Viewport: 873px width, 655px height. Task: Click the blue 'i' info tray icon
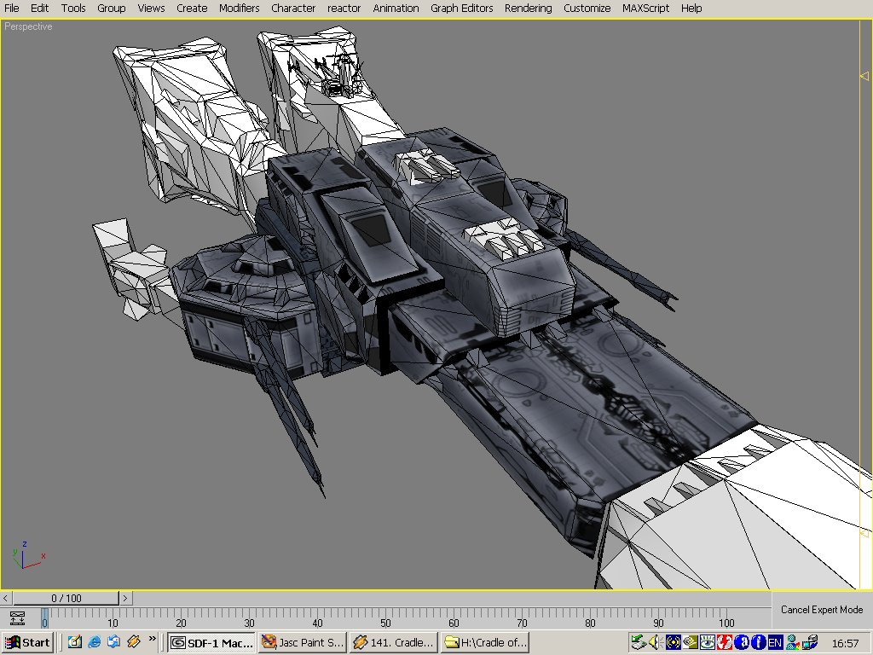click(758, 642)
